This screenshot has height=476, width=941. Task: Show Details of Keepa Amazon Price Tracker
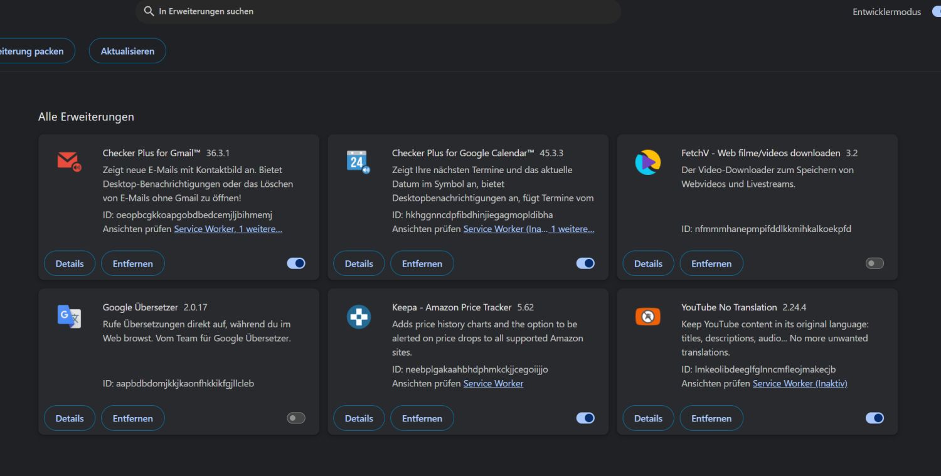[359, 418]
